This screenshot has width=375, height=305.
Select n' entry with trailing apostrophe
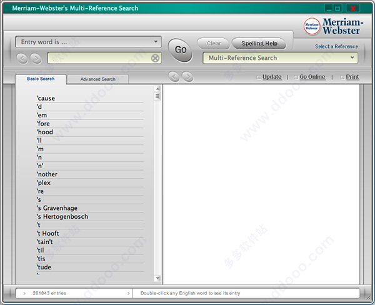coord(89,166)
